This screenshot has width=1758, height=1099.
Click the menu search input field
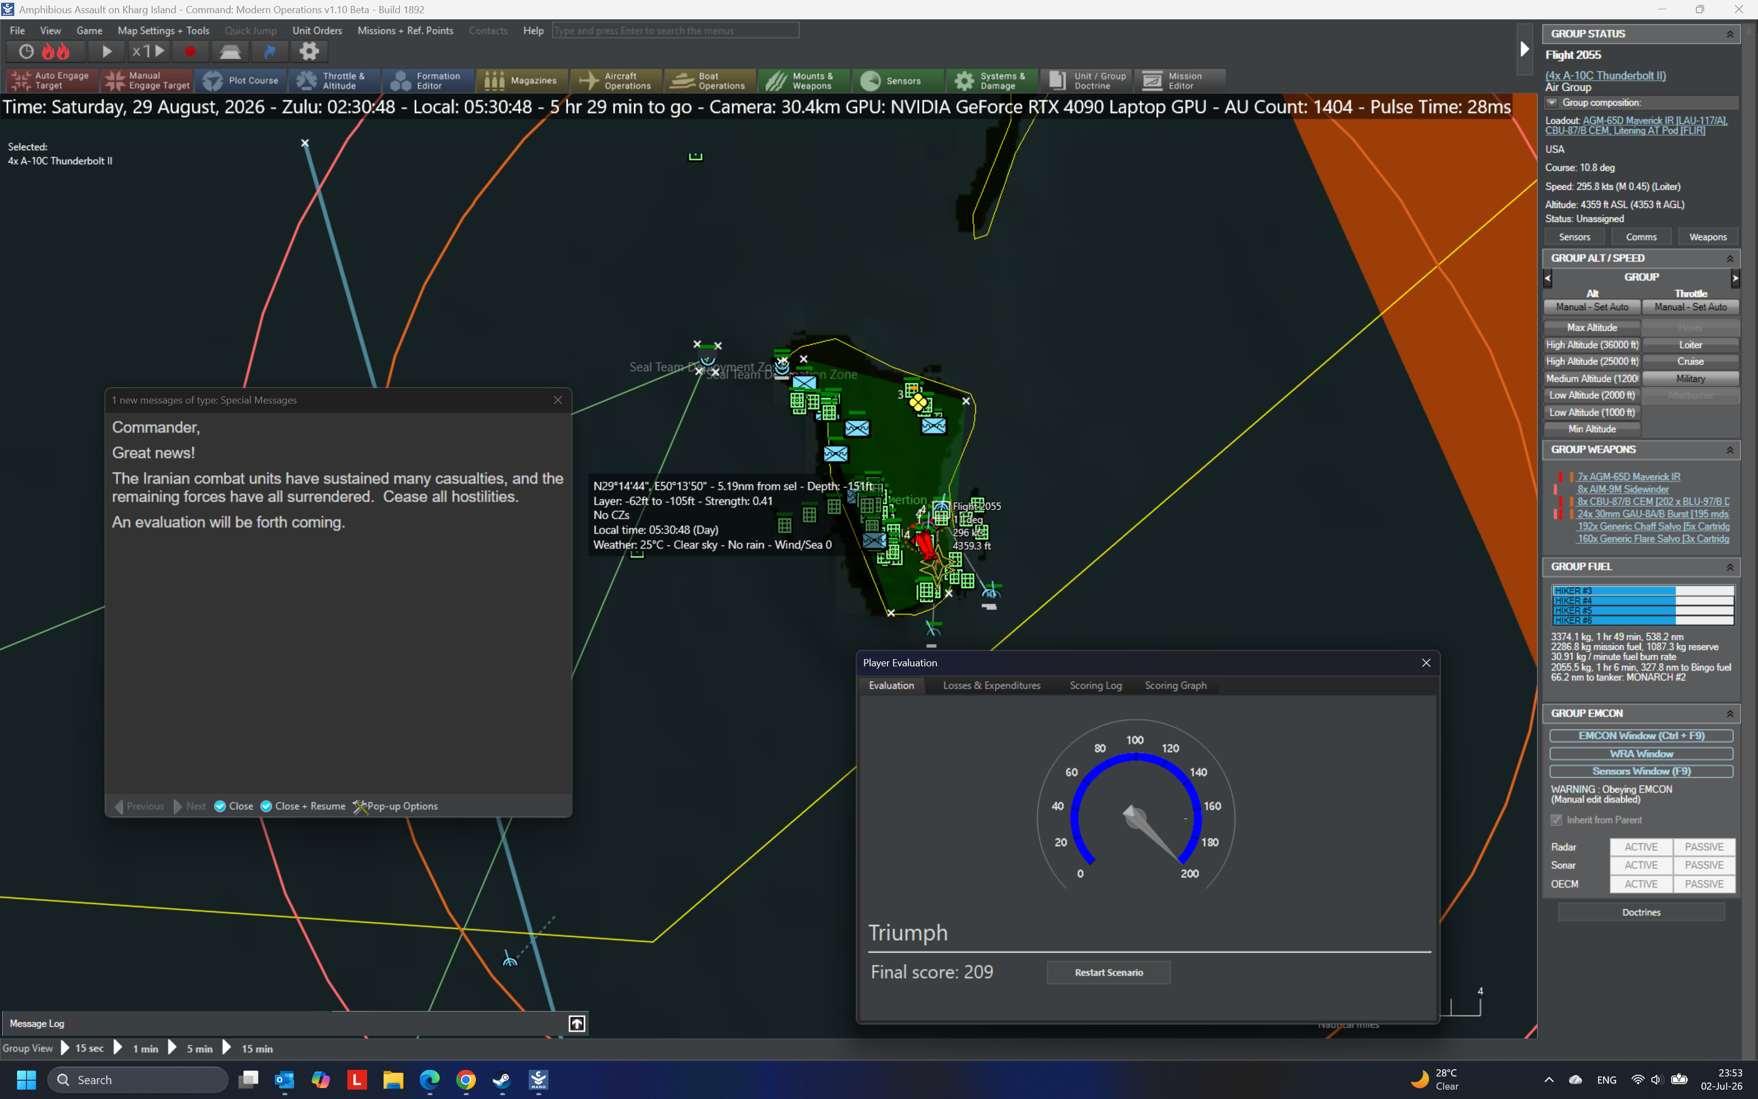click(x=675, y=31)
